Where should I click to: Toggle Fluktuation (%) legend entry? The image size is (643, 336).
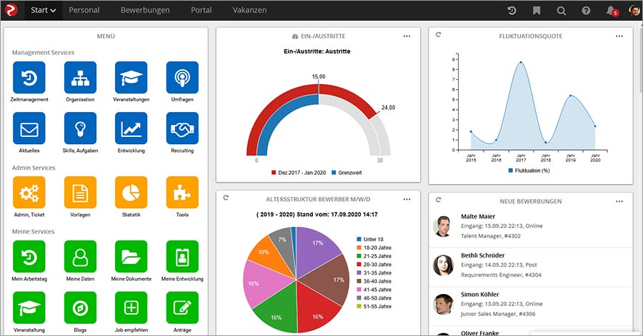pyautogui.click(x=529, y=170)
